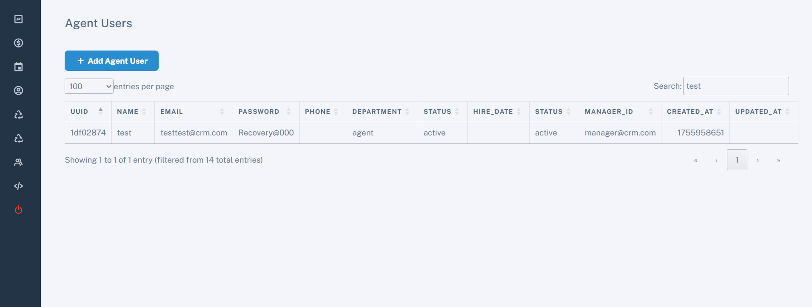The image size is (812, 307).
Task: Open the dashboard chart icon in sidebar
Action: click(x=18, y=19)
